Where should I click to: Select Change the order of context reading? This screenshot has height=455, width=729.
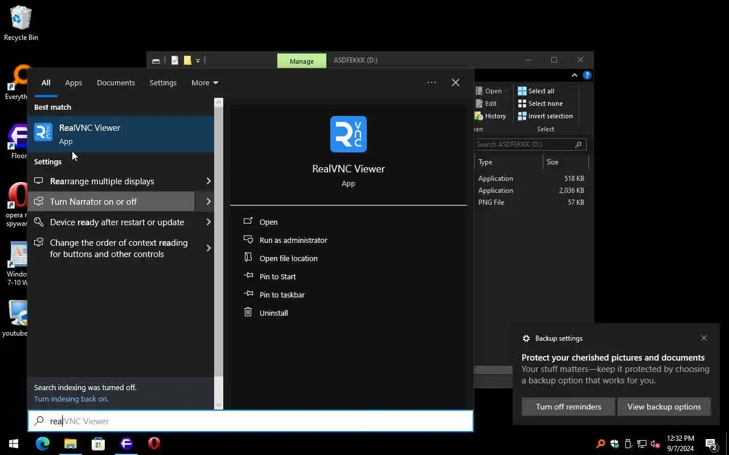pyautogui.click(x=111, y=248)
